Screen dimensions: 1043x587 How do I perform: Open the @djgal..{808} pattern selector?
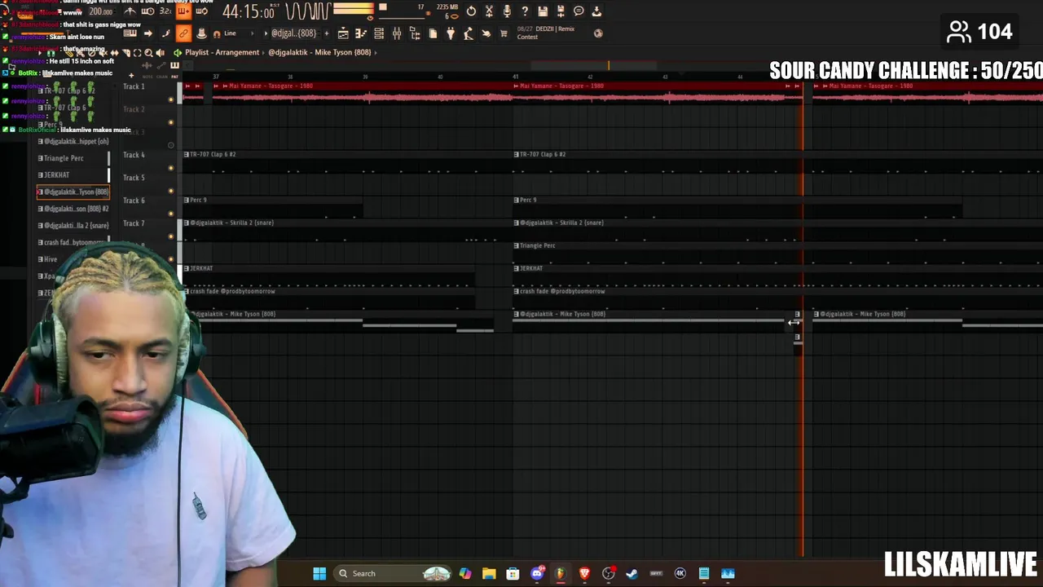coord(294,33)
